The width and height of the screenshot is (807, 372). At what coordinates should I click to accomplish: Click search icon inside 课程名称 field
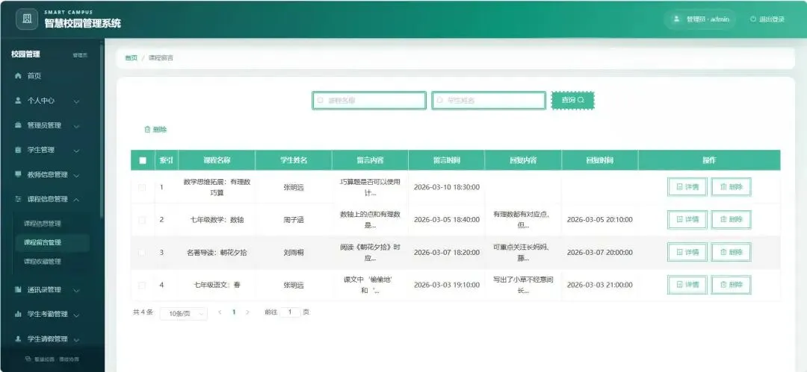coord(320,101)
